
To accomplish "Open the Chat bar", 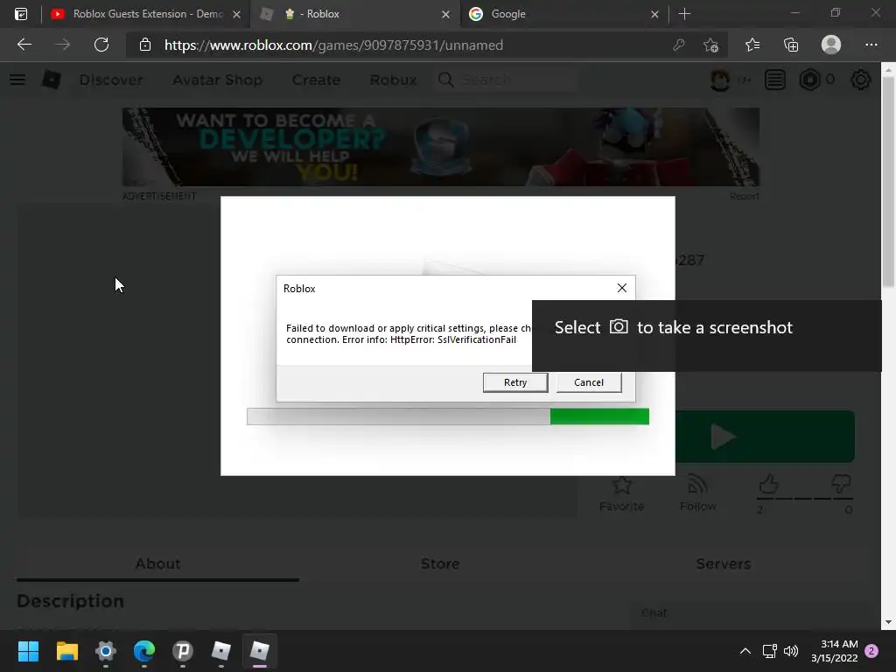I will pyautogui.click(x=754, y=613).
